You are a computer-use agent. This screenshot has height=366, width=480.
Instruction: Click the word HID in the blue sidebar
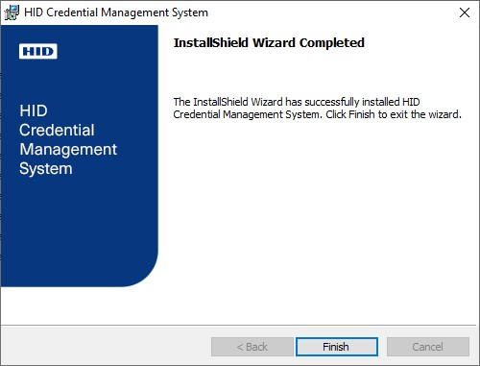click(34, 110)
